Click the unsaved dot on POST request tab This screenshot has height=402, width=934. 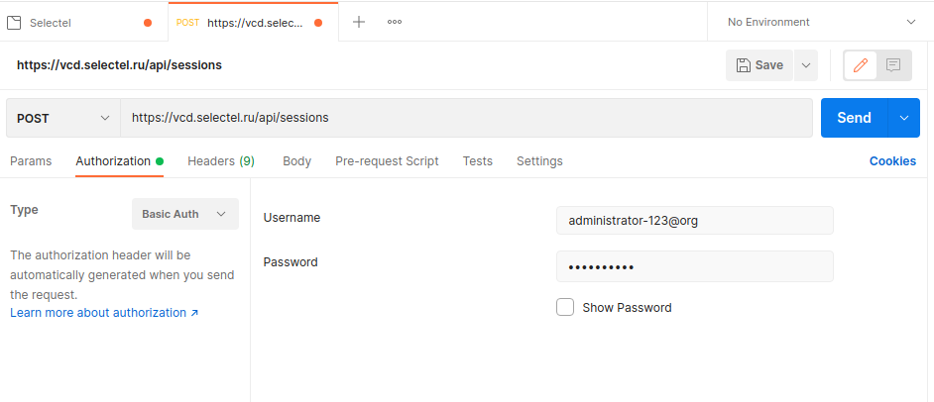click(318, 23)
